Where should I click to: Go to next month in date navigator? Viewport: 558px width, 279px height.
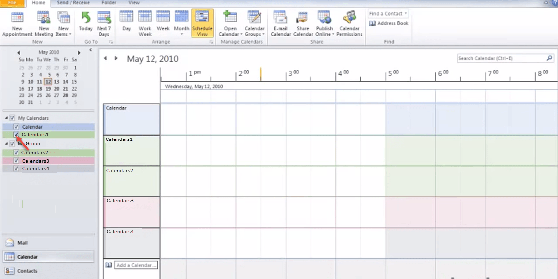pos(79,52)
